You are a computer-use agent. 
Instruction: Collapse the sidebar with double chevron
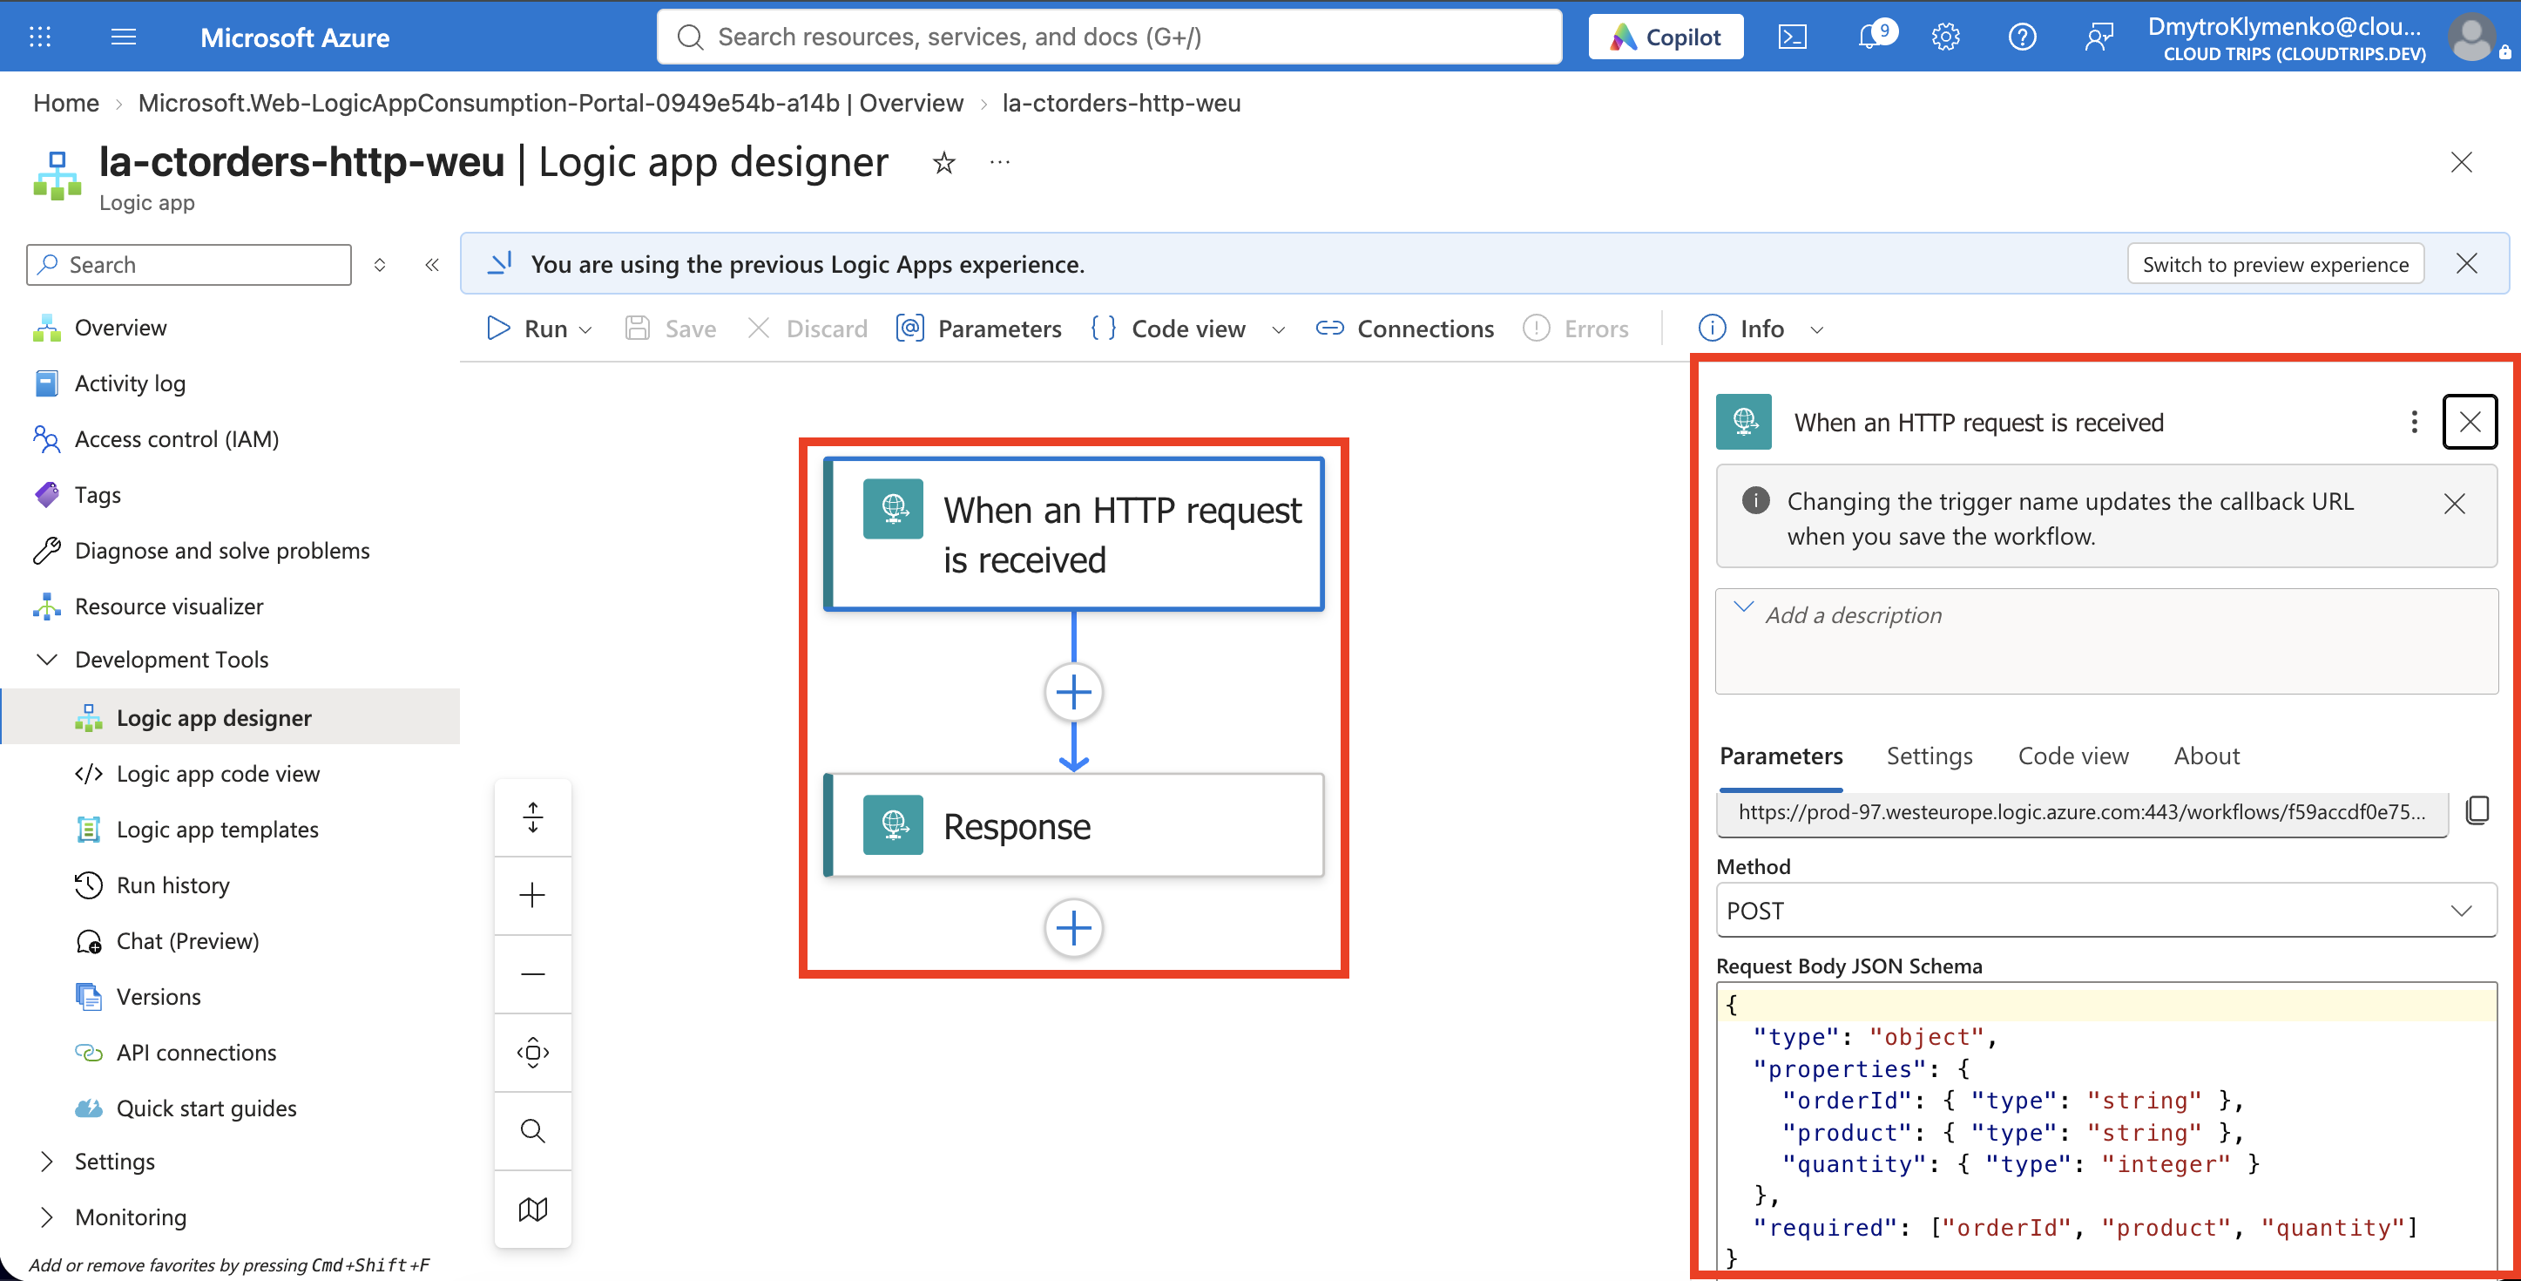pos(431,264)
